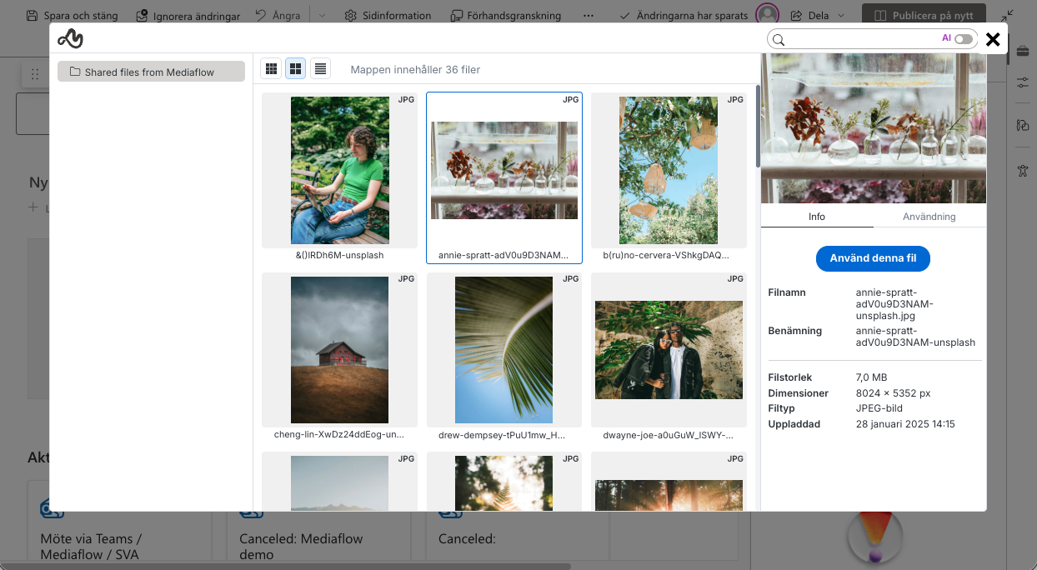
Task: Select the Info tab
Action: [x=816, y=217]
